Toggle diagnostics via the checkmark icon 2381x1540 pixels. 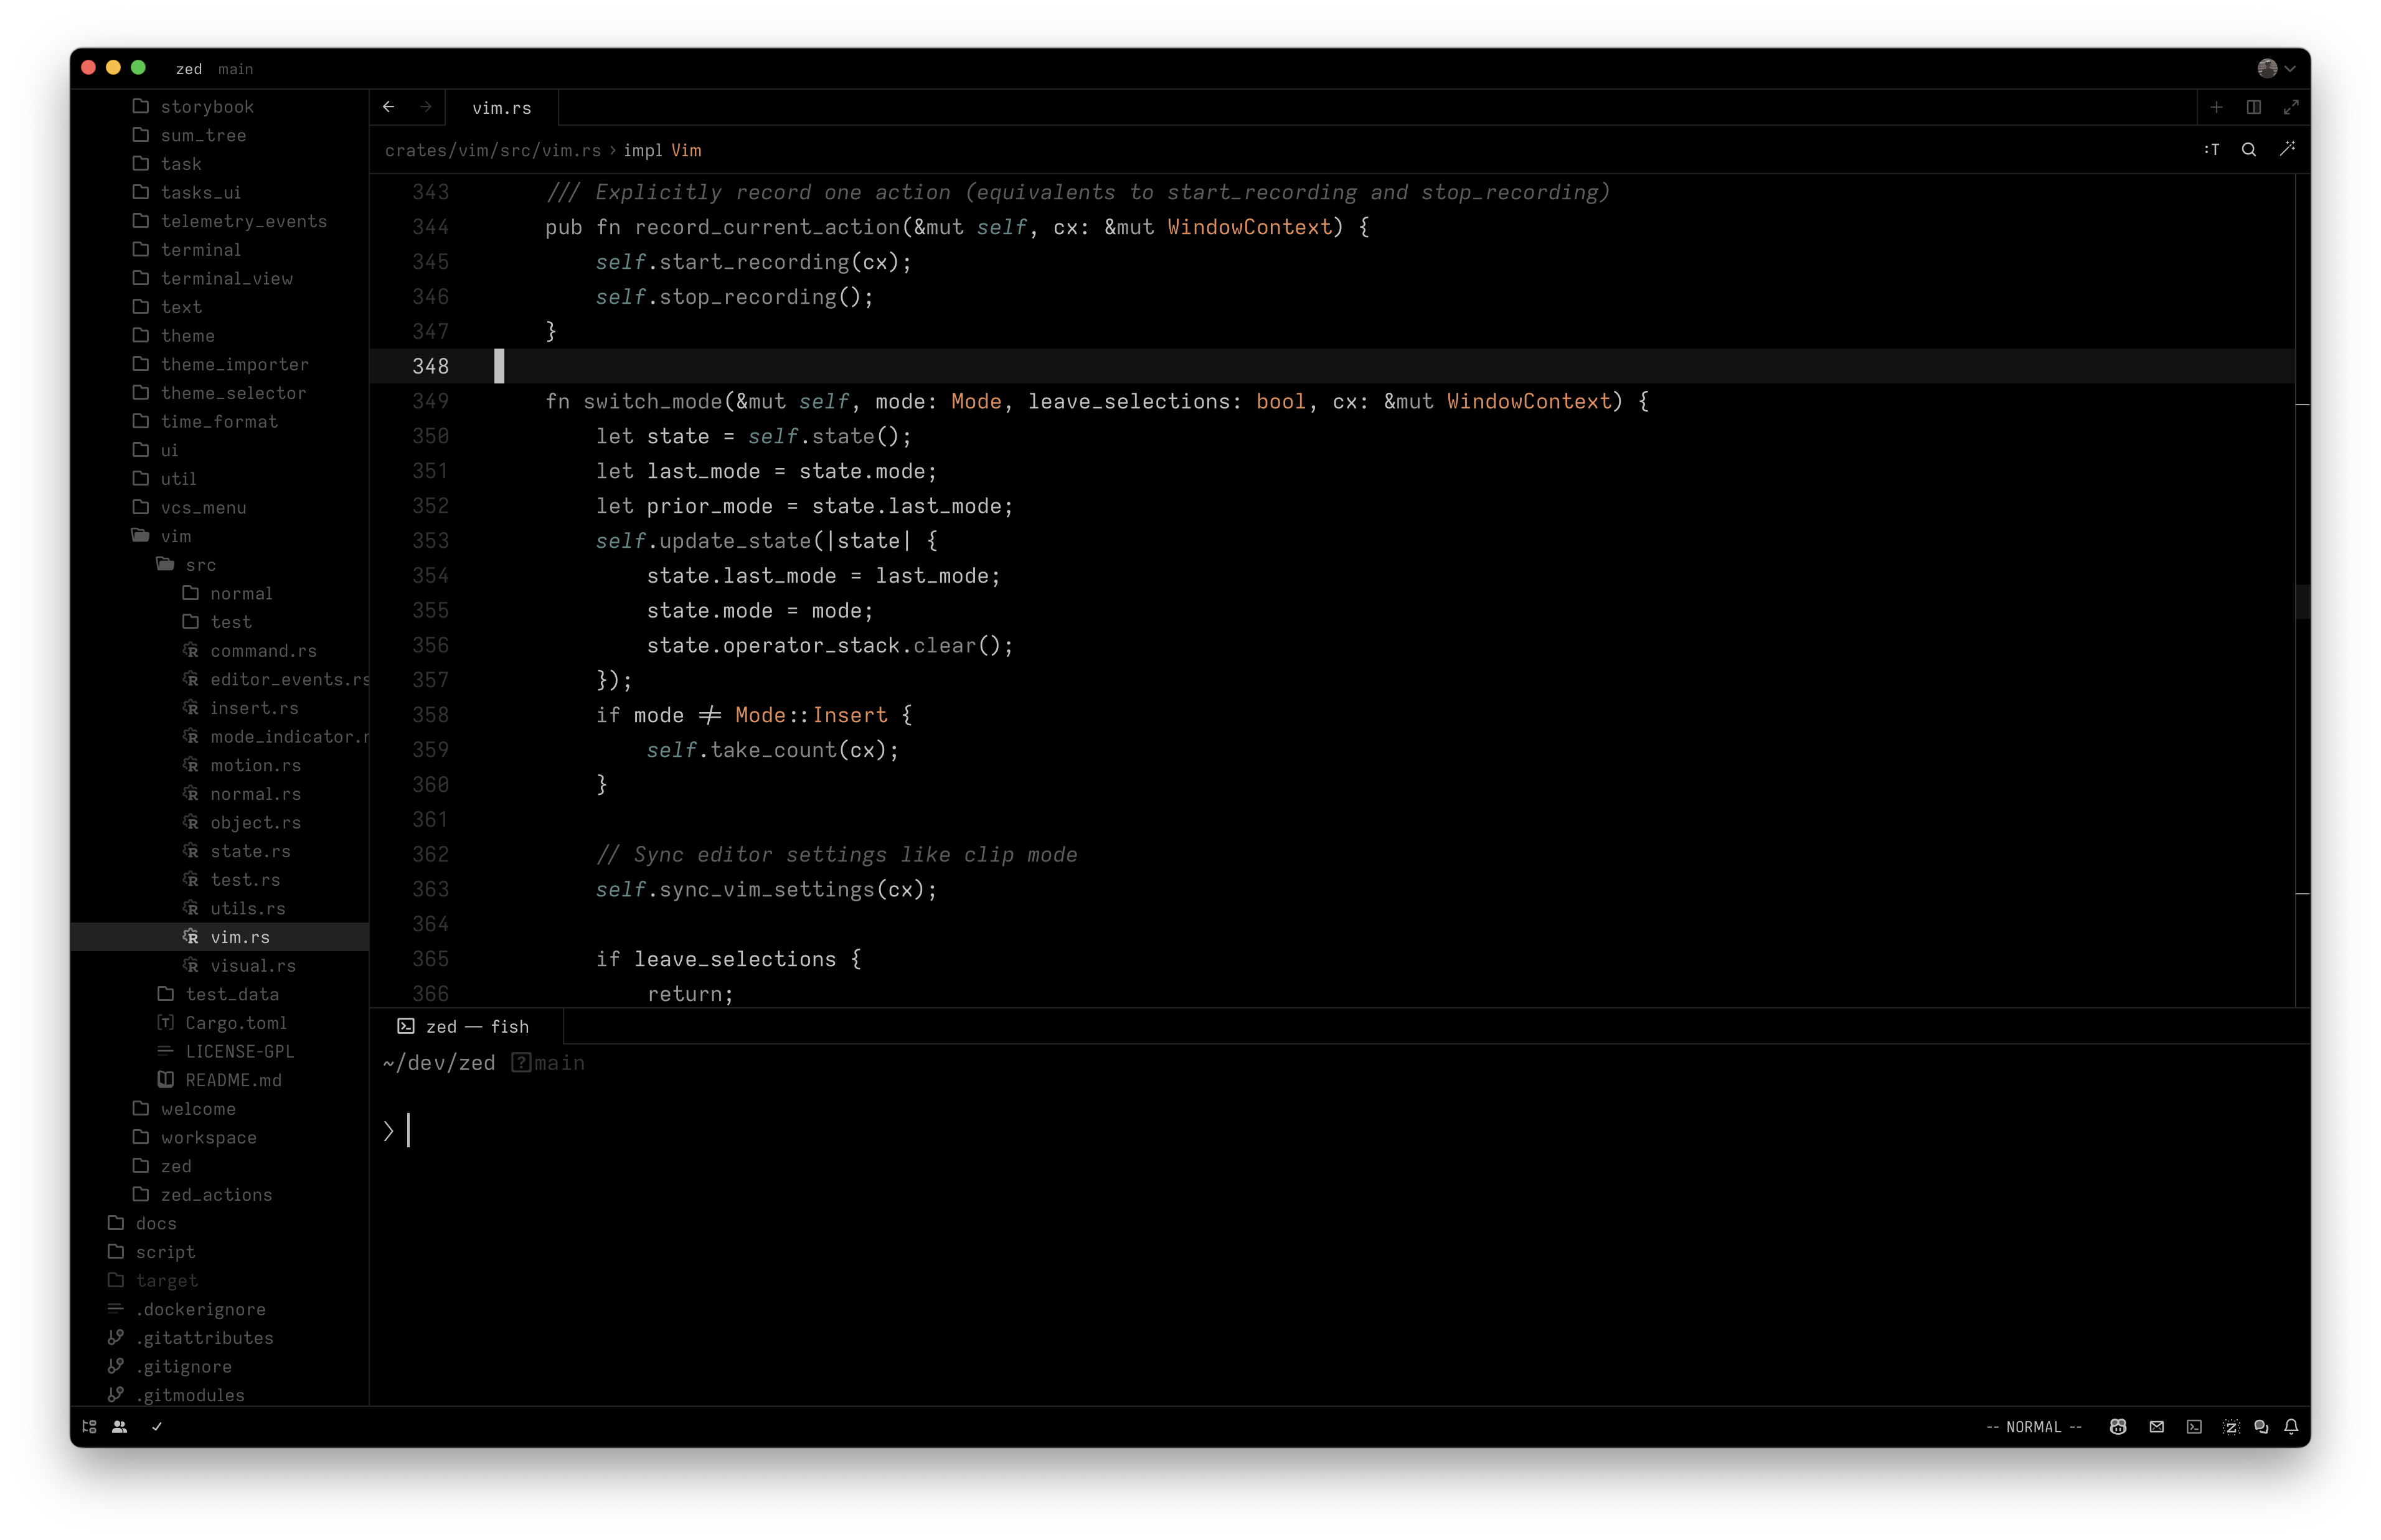(156, 1427)
